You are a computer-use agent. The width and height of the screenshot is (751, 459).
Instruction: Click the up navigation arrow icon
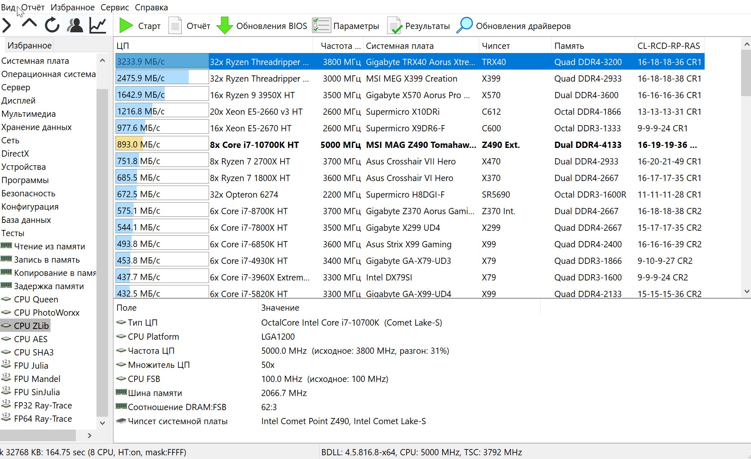coord(29,24)
